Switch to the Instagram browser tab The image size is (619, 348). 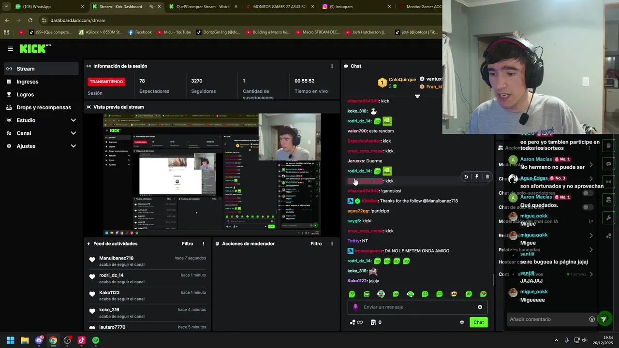tap(357, 7)
